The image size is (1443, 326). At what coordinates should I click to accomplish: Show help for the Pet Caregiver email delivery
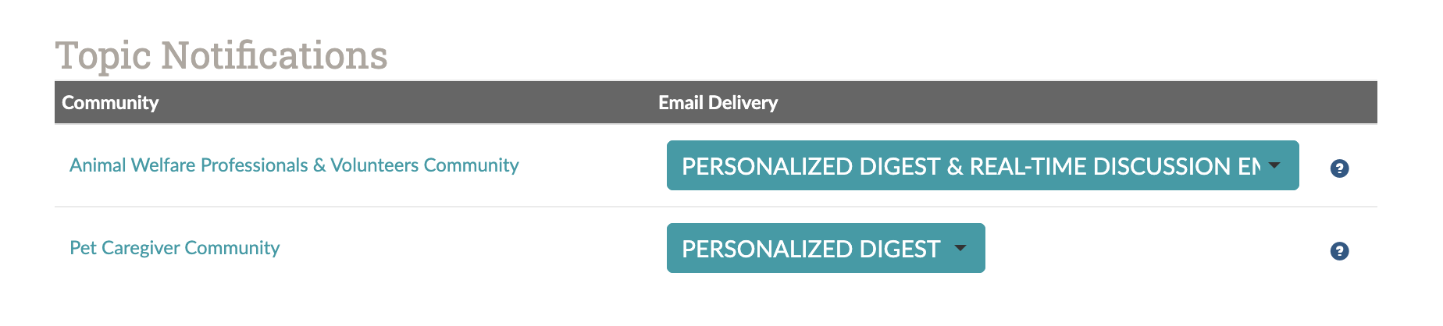[x=1339, y=250]
